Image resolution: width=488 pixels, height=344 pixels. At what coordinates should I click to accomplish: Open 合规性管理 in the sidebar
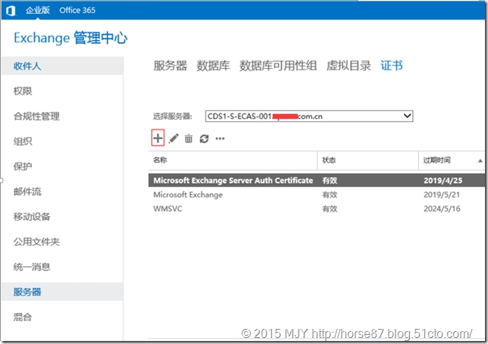click(36, 116)
